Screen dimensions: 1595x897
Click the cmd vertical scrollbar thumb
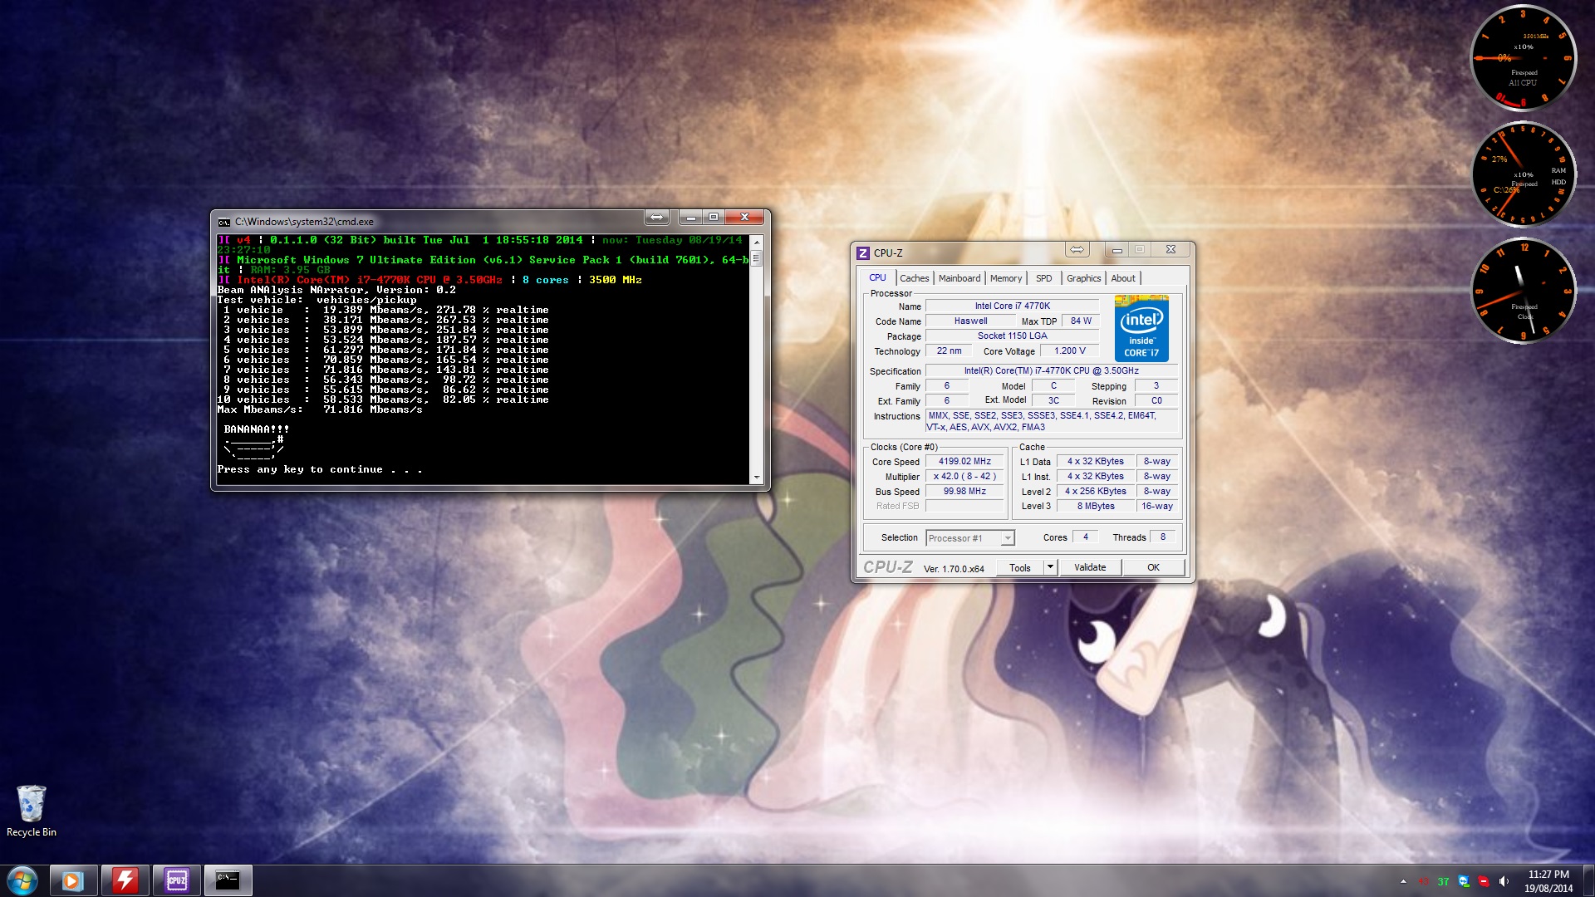point(756,258)
